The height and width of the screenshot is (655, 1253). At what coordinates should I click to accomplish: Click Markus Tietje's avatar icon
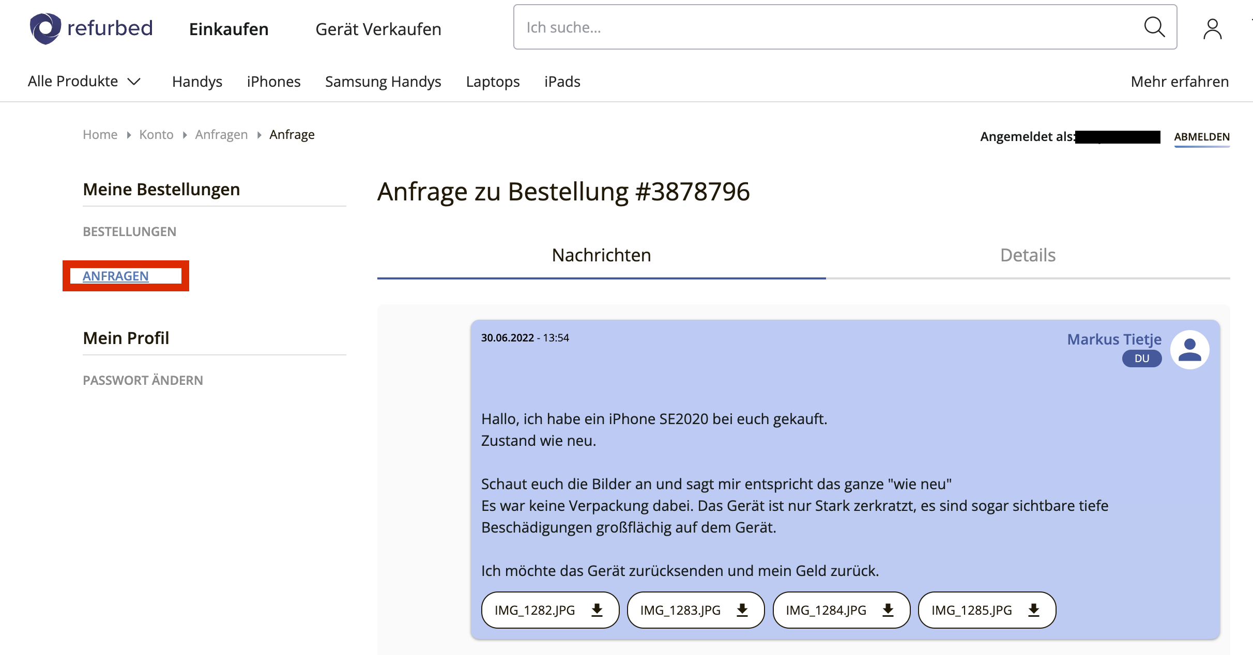point(1190,350)
